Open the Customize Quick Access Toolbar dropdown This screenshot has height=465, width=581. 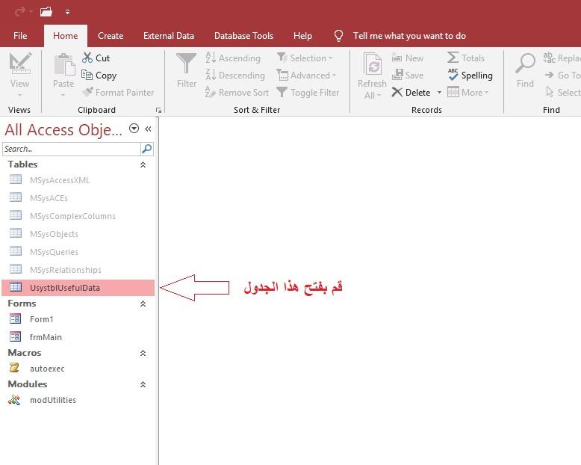(x=67, y=12)
